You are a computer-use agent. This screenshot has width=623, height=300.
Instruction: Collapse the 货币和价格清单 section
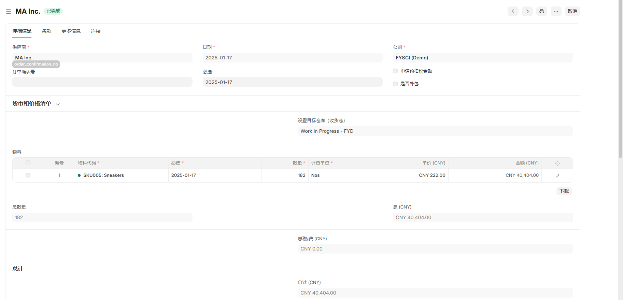point(36,104)
